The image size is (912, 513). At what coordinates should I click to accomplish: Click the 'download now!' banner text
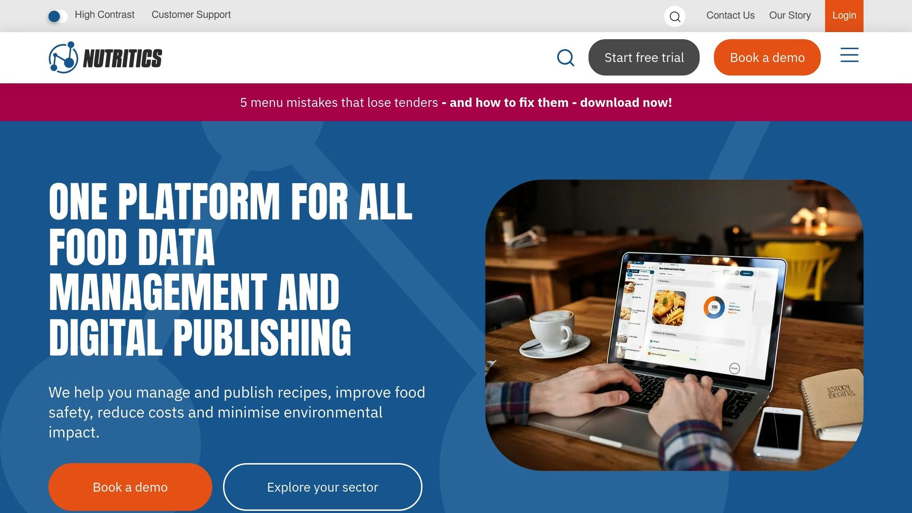[x=626, y=102]
